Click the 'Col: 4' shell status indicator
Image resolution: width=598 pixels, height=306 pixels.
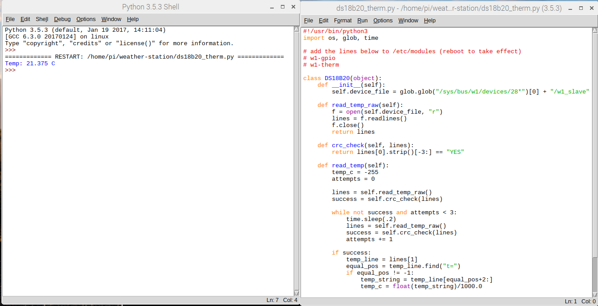[x=290, y=300]
